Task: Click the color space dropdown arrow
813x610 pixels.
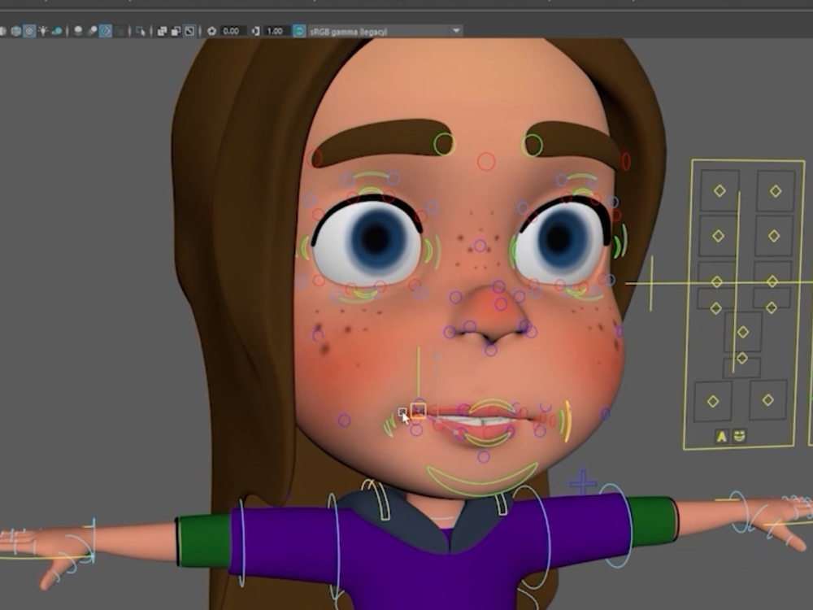Action: tap(456, 31)
